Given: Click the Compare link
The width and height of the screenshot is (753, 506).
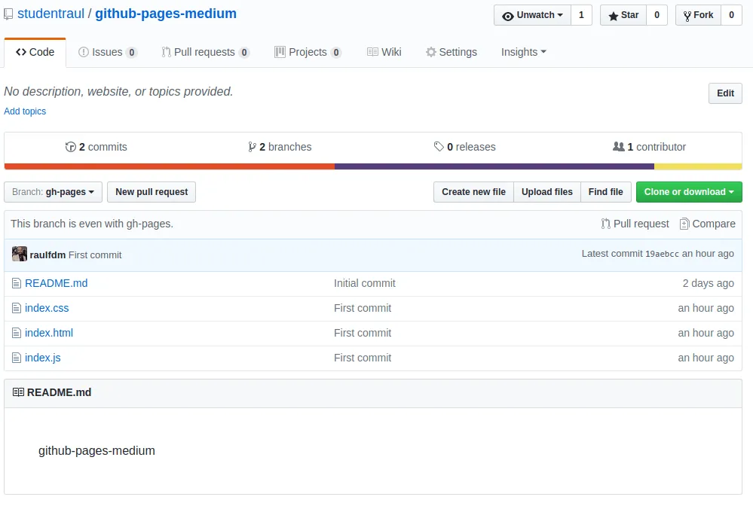Looking at the screenshot, I should click(708, 224).
